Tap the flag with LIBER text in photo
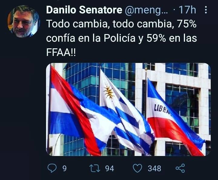Image resolution: width=218 pixels, height=180 pixels. 174,119
